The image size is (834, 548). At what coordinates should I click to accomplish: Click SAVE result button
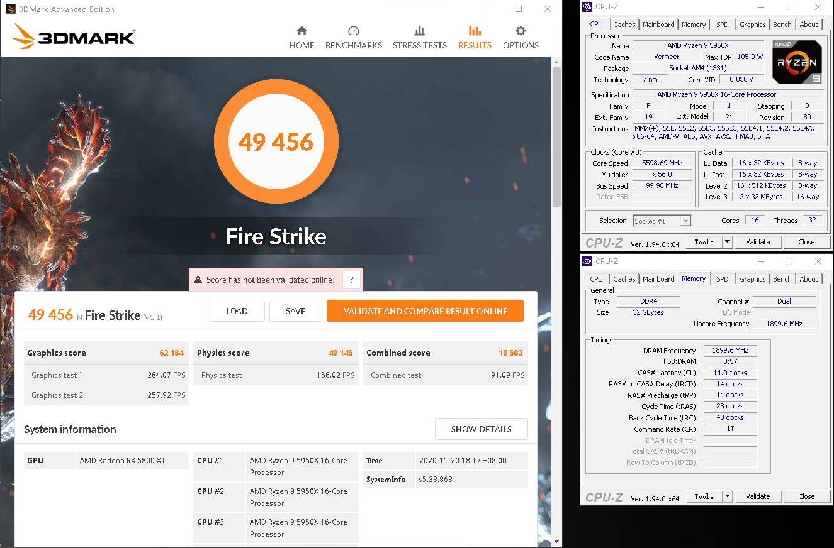[295, 311]
